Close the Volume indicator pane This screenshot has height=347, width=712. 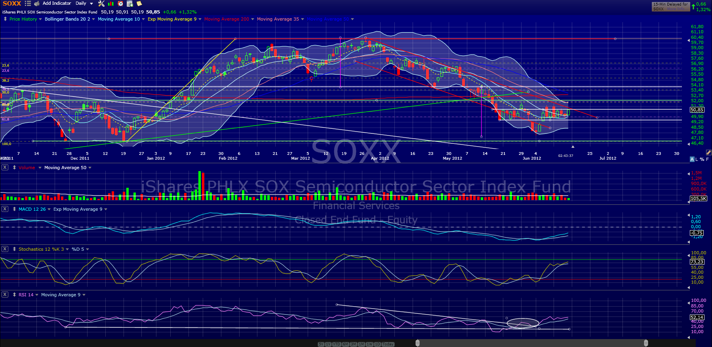tap(5, 168)
